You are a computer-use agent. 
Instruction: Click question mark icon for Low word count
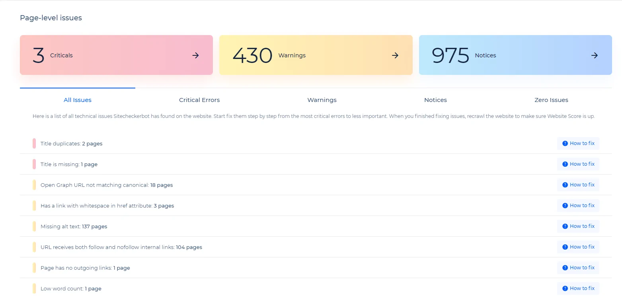pos(565,288)
